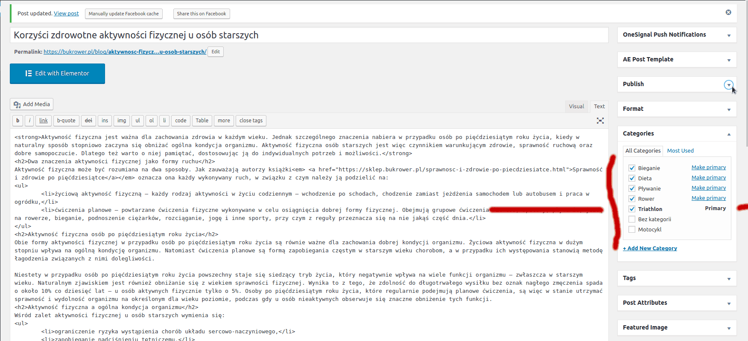Image resolution: width=748 pixels, height=341 pixels.
Task: Toggle fullscreen distraction-free editor icon
Action: coord(600,121)
